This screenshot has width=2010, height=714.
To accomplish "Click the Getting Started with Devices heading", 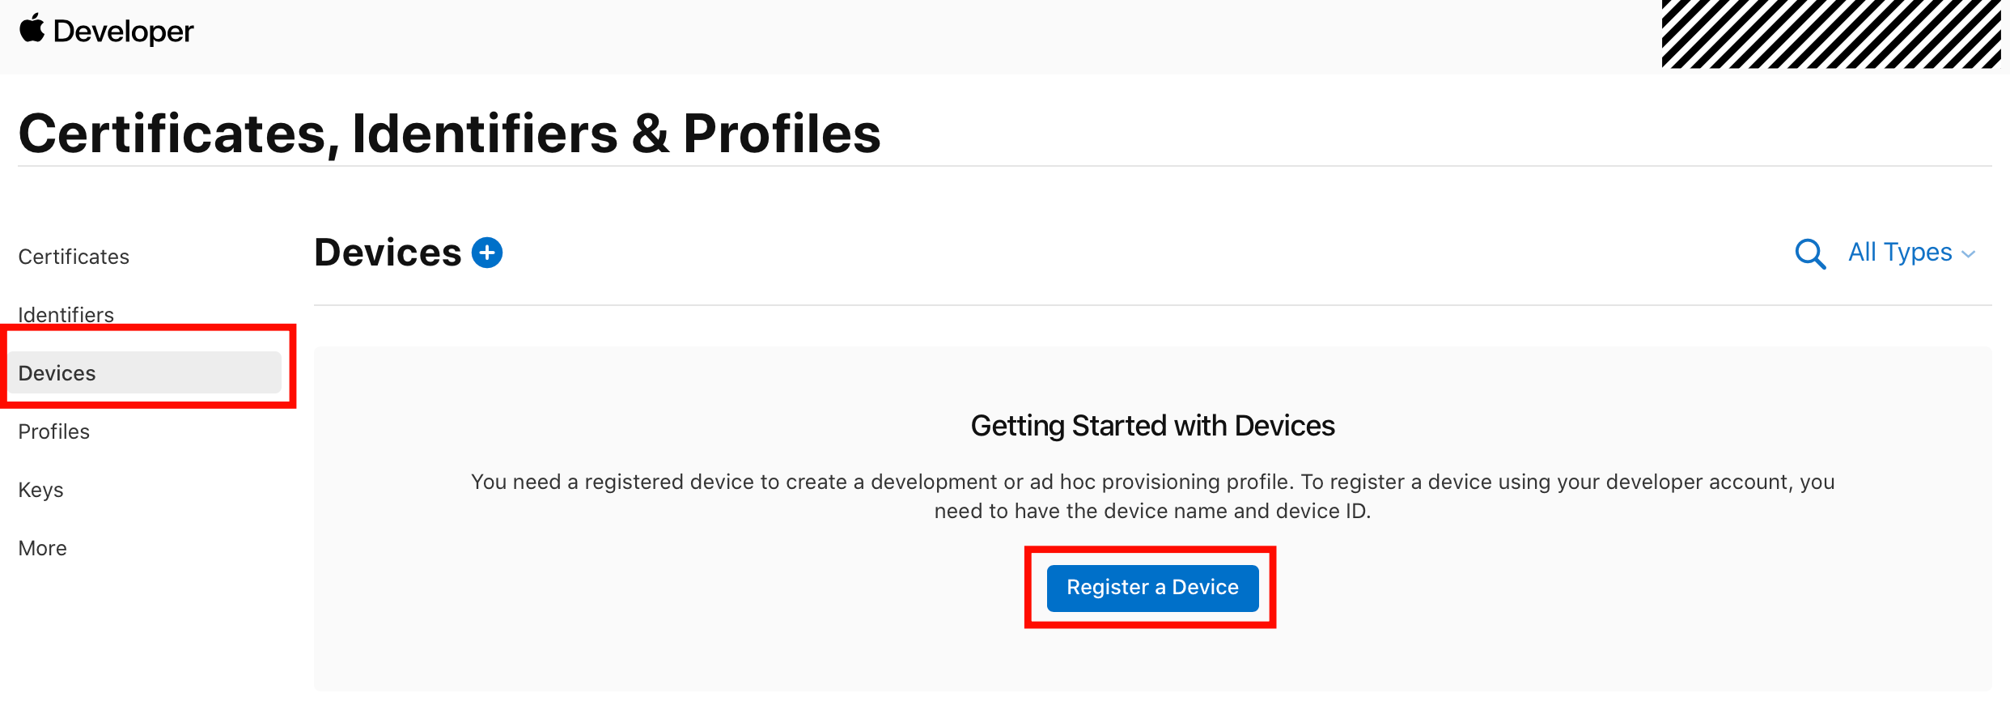I will click(1152, 426).
